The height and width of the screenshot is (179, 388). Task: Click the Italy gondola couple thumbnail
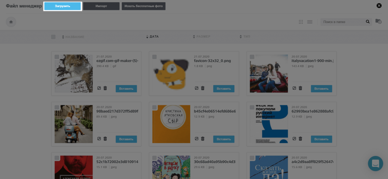[269, 73]
